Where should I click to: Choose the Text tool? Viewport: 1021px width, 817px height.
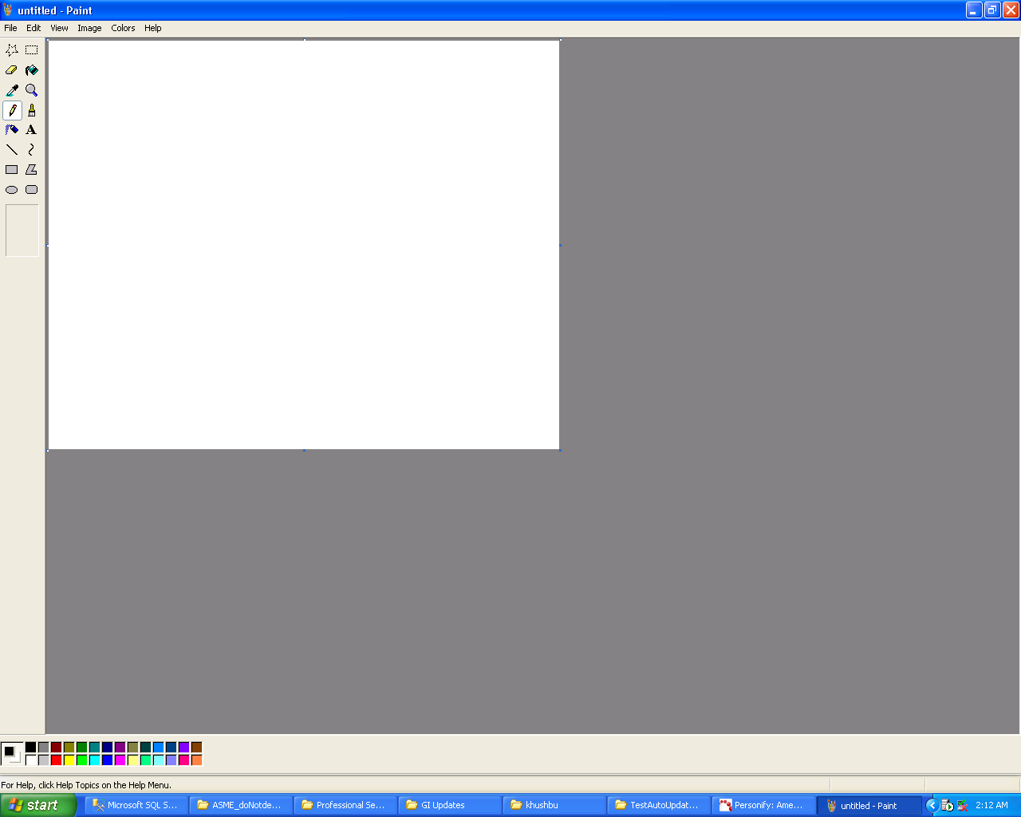click(32, 130)
